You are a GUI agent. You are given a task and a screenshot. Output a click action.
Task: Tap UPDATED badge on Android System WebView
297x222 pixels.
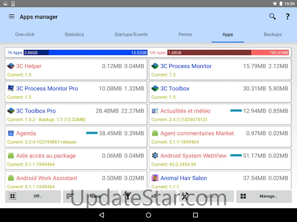236,155
